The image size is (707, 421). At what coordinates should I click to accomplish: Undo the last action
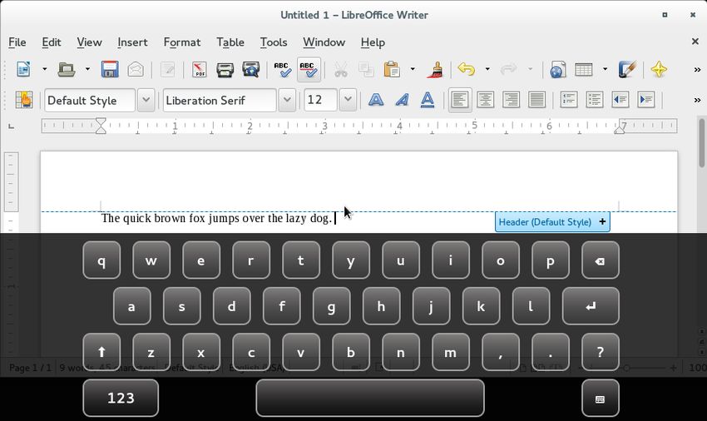467,70
